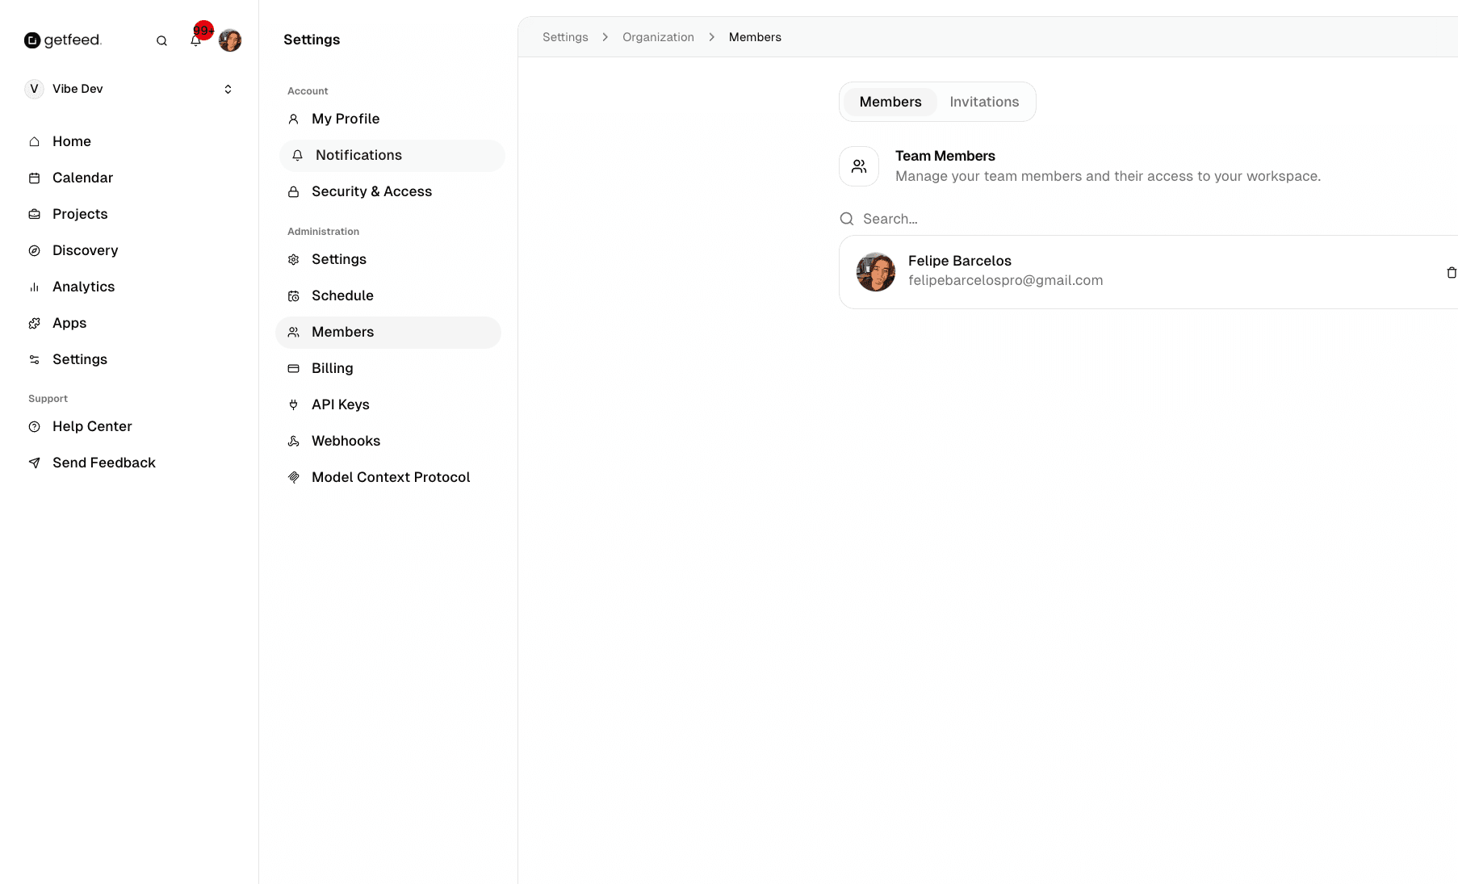Select the Analytics icon in sidebar

[x=34, y=287]
